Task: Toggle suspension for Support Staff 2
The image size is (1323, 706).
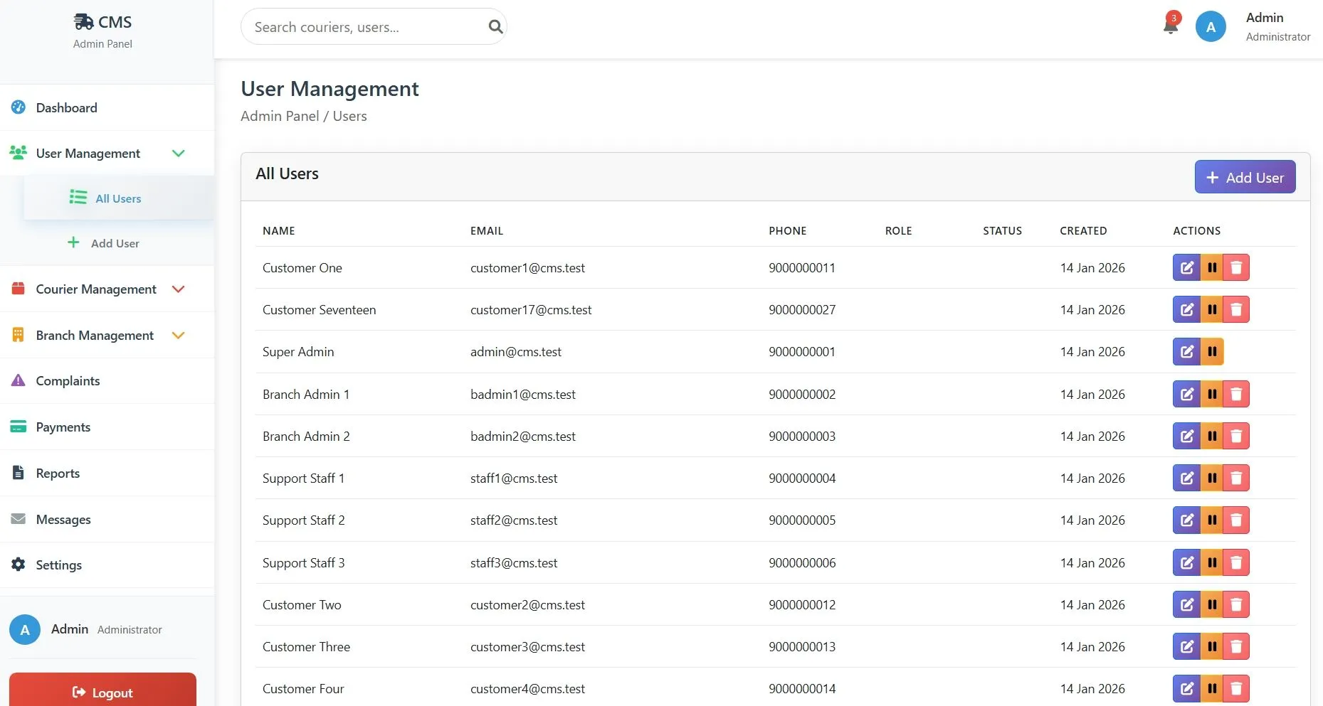Action: 1212,520
